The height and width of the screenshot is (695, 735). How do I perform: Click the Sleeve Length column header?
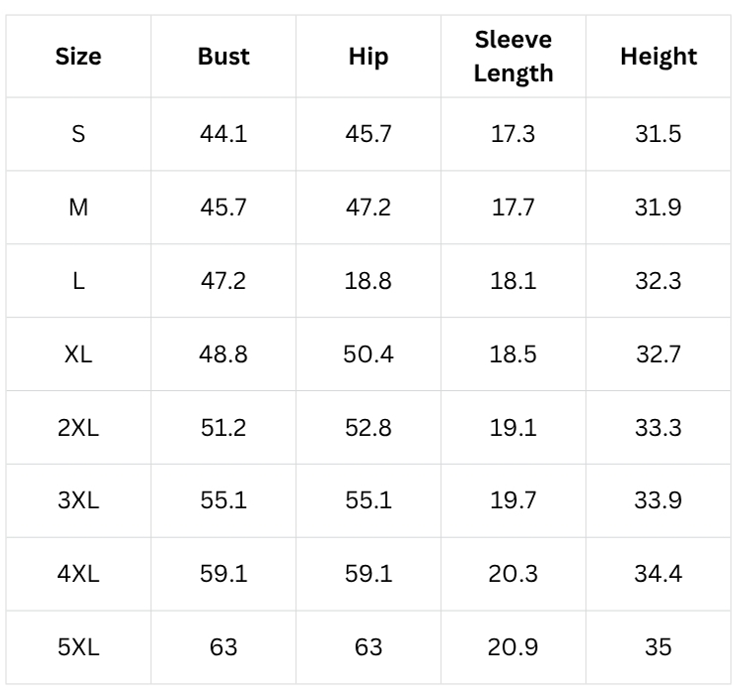pyautogui.click(x=514, y=57)
